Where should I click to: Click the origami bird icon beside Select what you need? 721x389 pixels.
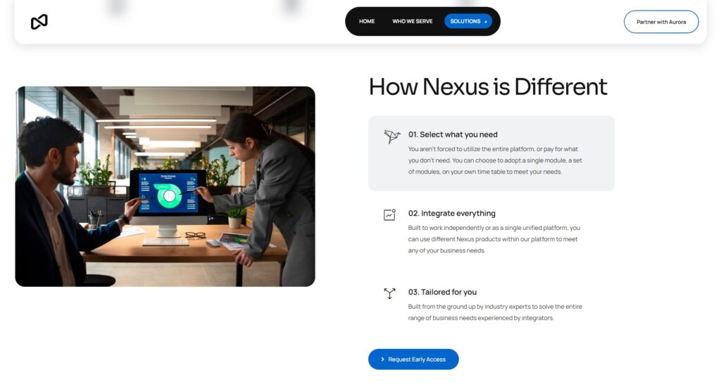[x=391, y=136]
